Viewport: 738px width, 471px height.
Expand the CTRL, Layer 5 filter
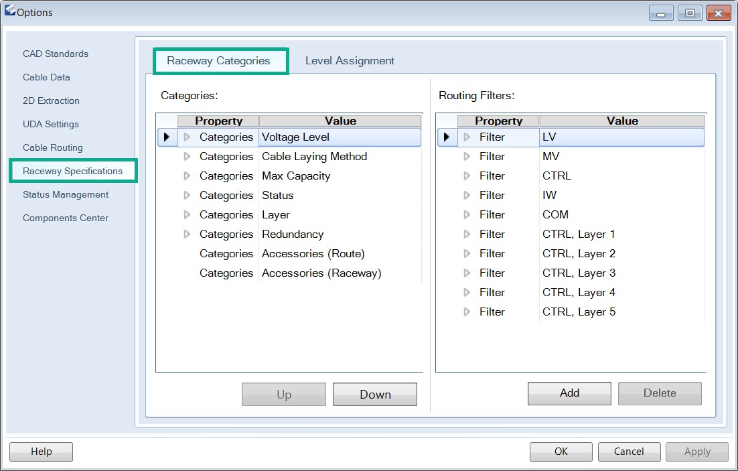click(467, 312)
